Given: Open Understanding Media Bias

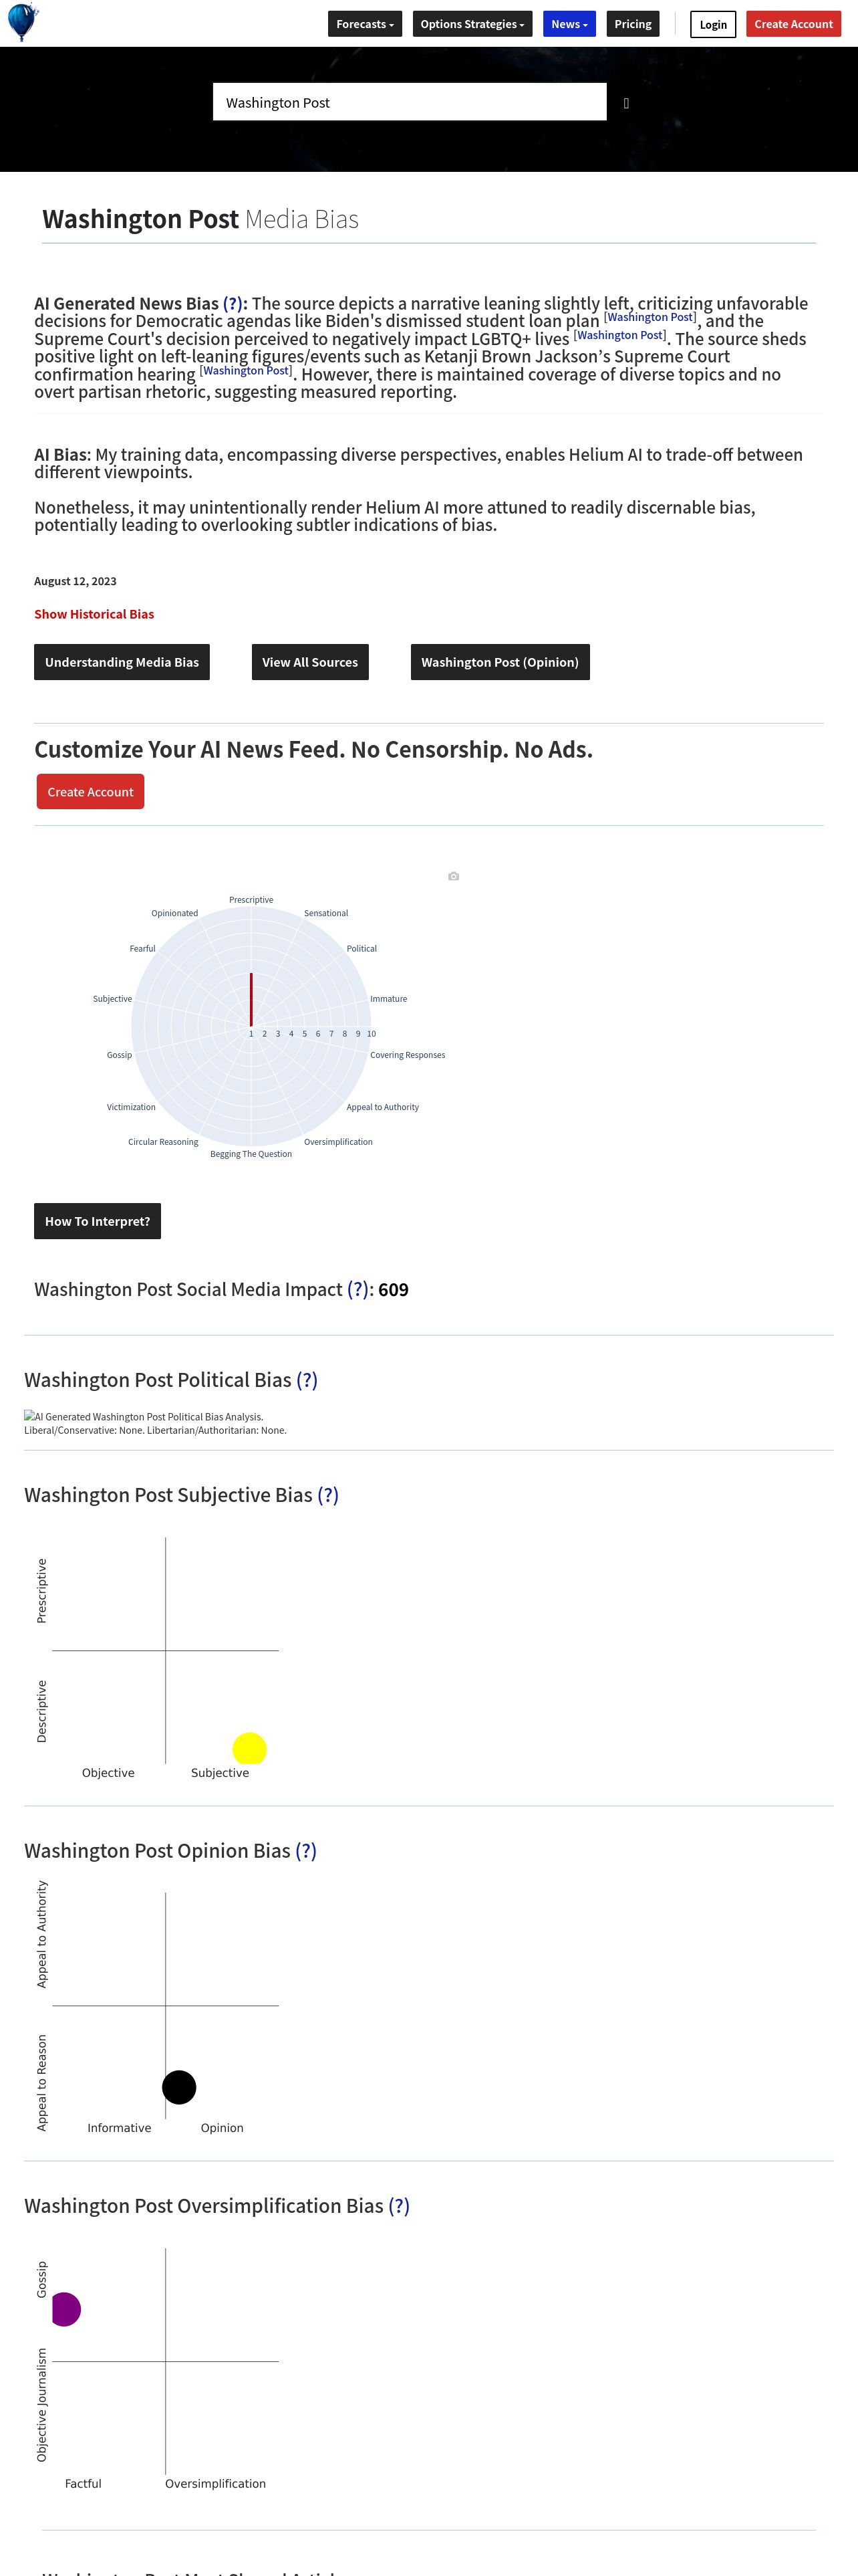Looking at the screenshot, I should [x=122, y=662].
